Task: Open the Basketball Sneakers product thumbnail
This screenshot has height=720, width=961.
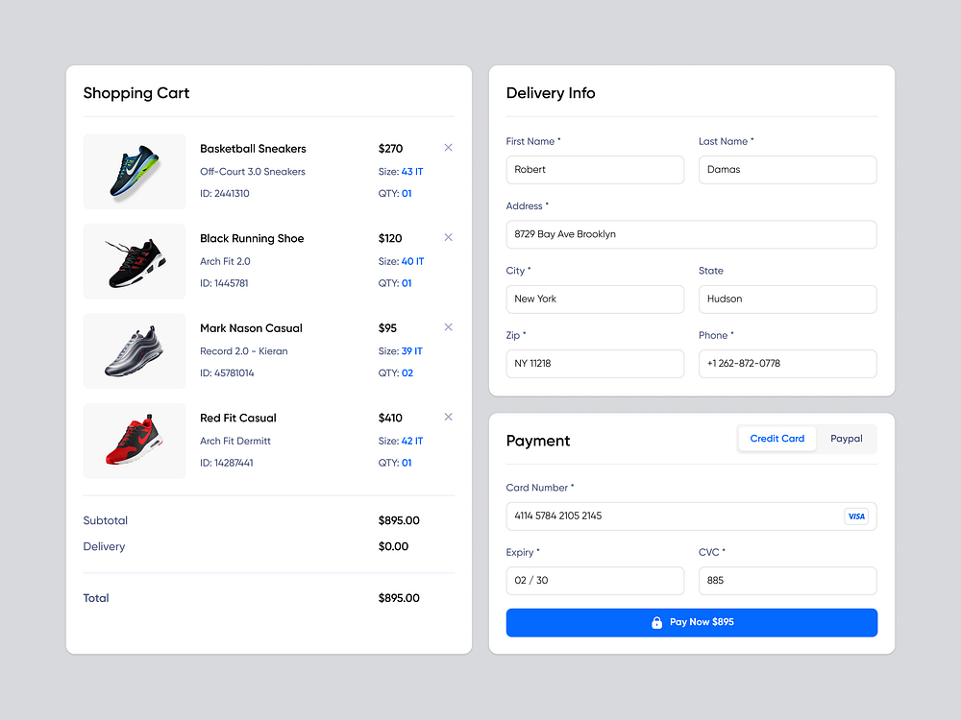Action: tap(135, 171)
